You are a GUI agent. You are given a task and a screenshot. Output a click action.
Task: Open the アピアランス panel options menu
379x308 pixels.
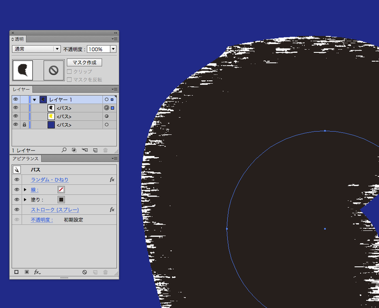point(114,159)
